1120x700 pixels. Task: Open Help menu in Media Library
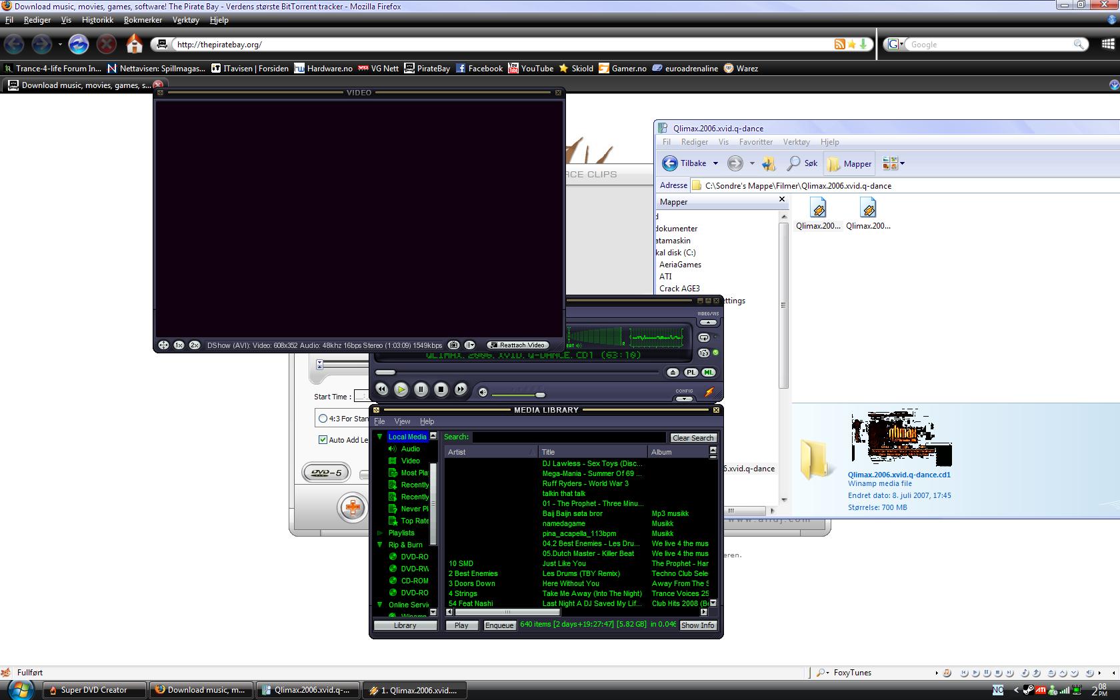click(427, 421)
